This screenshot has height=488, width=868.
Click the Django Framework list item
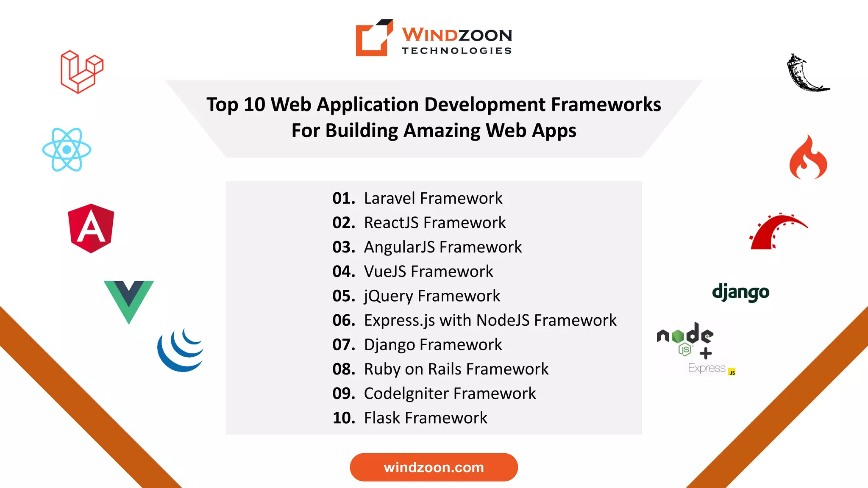click(x=417, y=345)
